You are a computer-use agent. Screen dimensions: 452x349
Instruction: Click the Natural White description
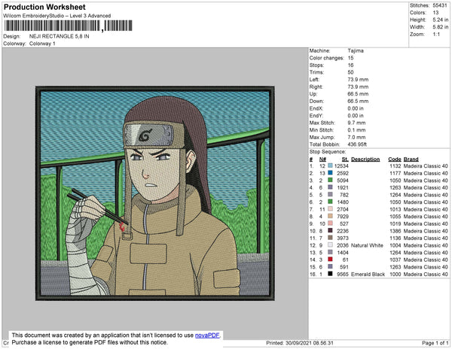click(x=367, y=245)
